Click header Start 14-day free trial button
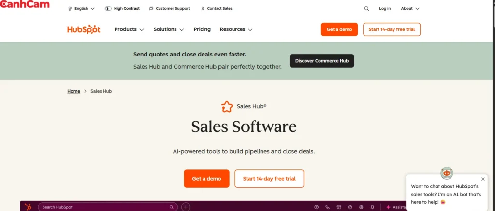Viewport: 495px width, 211px height. tap(392, 29)
